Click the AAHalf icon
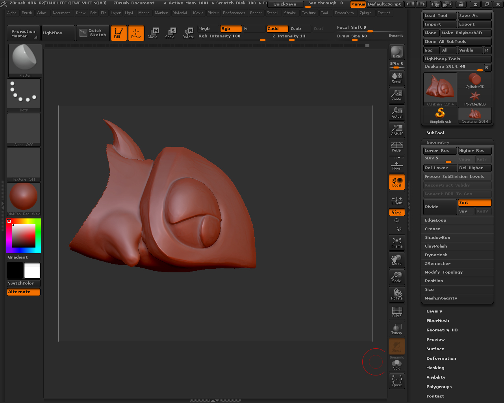Image resolution: width=504 pixels, height=403 pixels. (397, 129)
